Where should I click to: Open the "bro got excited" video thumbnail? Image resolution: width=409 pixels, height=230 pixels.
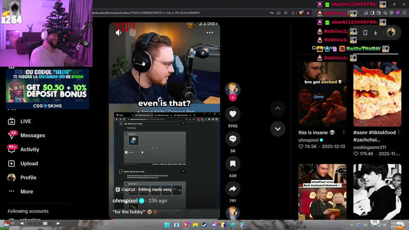click(x=322, y=94)
